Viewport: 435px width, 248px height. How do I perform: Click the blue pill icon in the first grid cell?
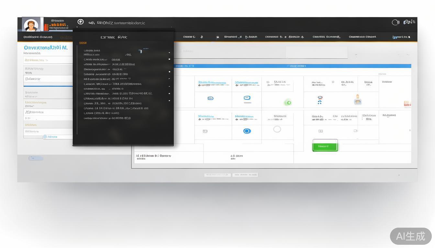click(210, 98)
